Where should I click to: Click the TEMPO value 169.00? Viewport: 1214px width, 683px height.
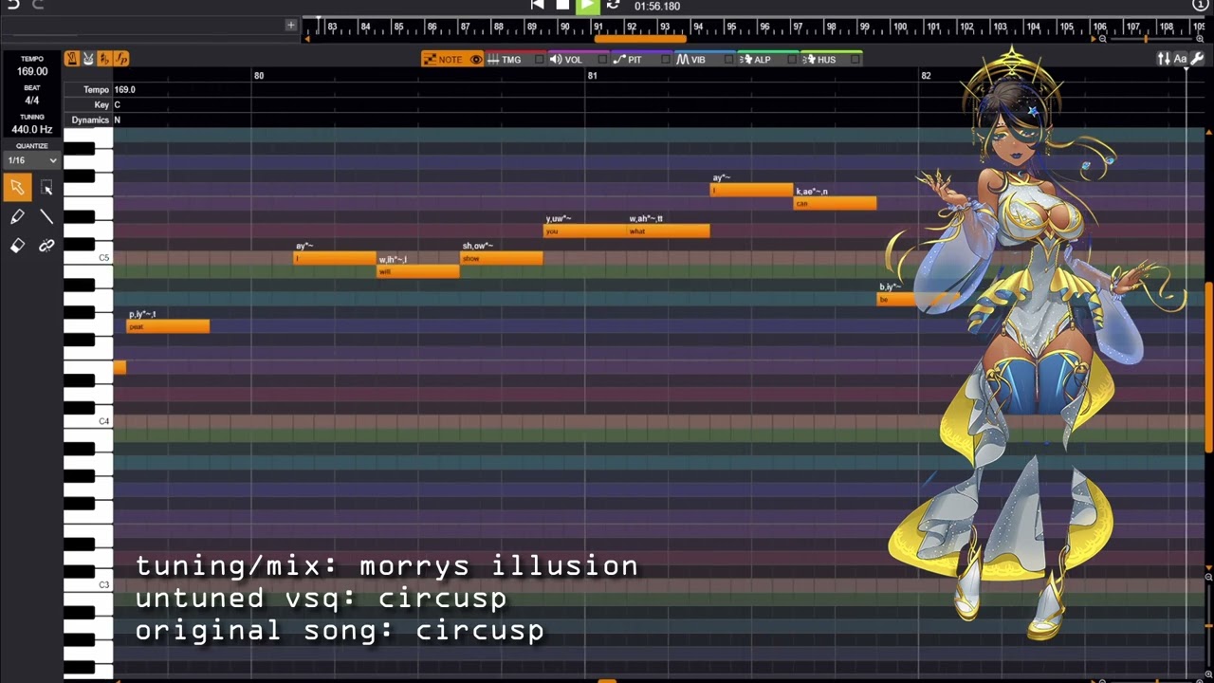click(x=32, y=71)
